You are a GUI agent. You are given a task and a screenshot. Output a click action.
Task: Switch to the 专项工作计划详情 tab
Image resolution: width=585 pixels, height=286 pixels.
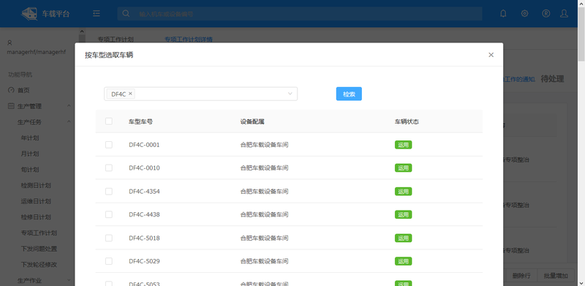(189, 39)
